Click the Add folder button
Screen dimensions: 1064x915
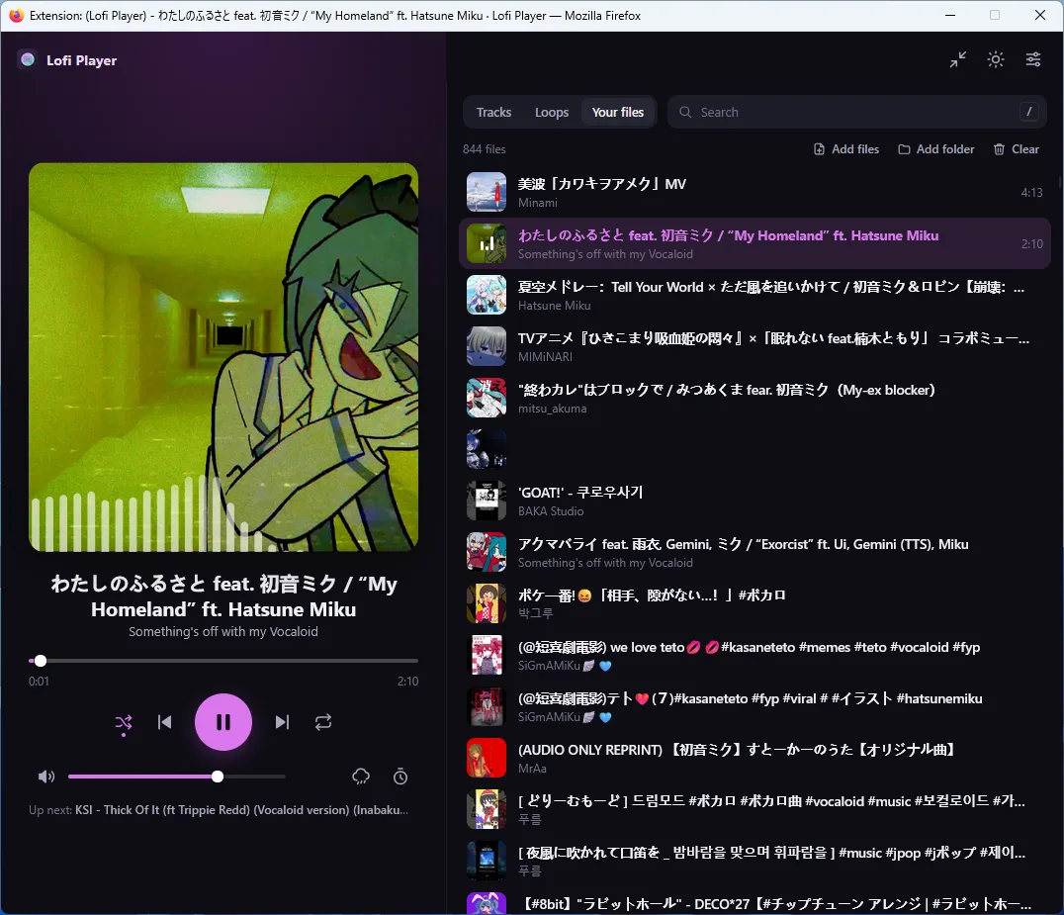click(x=935, y=149)
